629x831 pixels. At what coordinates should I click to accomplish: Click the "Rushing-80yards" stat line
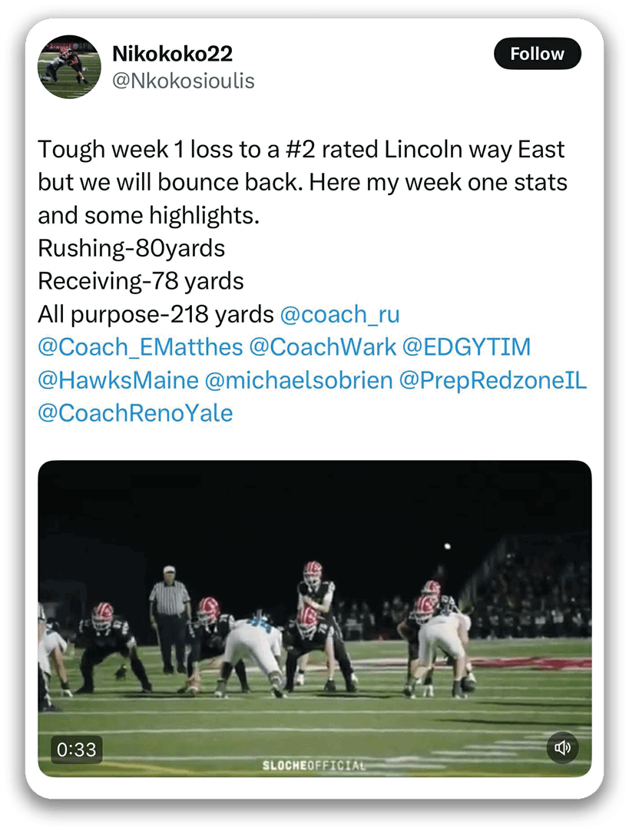[x=131, y=249]
